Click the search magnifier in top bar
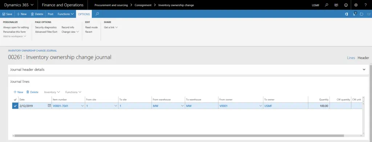The height and width of the screenshot is (142, 372). point(327,5)
